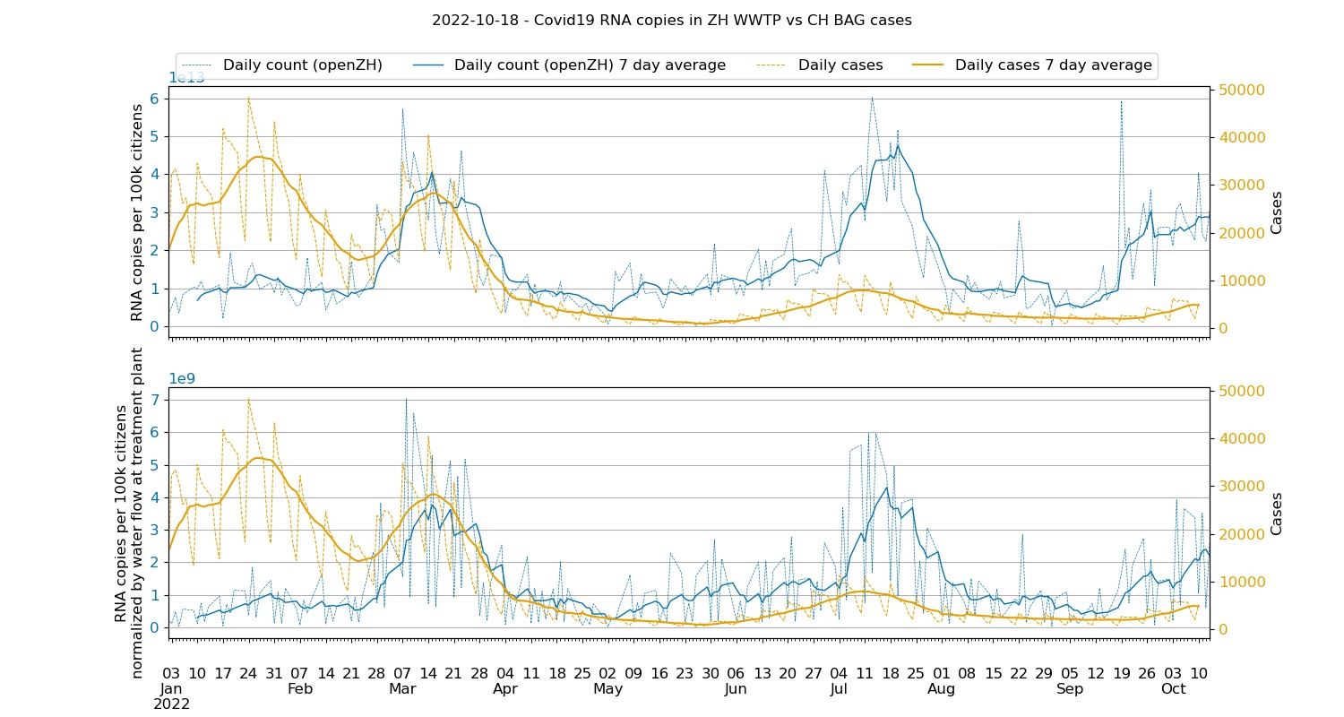Select the 'Daily count (openZH) 7 day average' legend label
The width and height of the screenshot is (1344, 717).
590,65
